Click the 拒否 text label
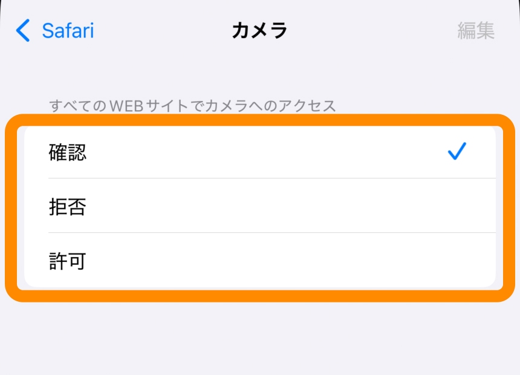 (67, 207)
